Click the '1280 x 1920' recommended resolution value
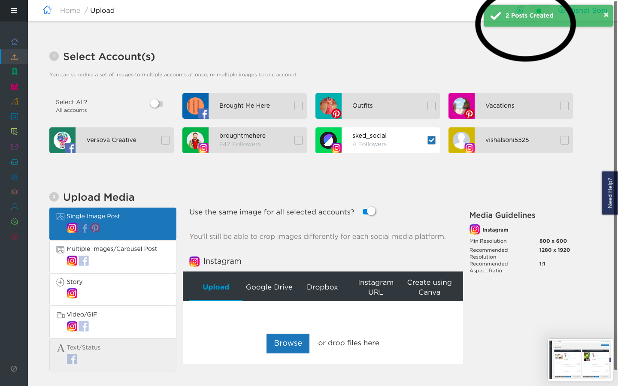Image resolution: width=618 pixels, height=386 pixels. coord(554,250)
